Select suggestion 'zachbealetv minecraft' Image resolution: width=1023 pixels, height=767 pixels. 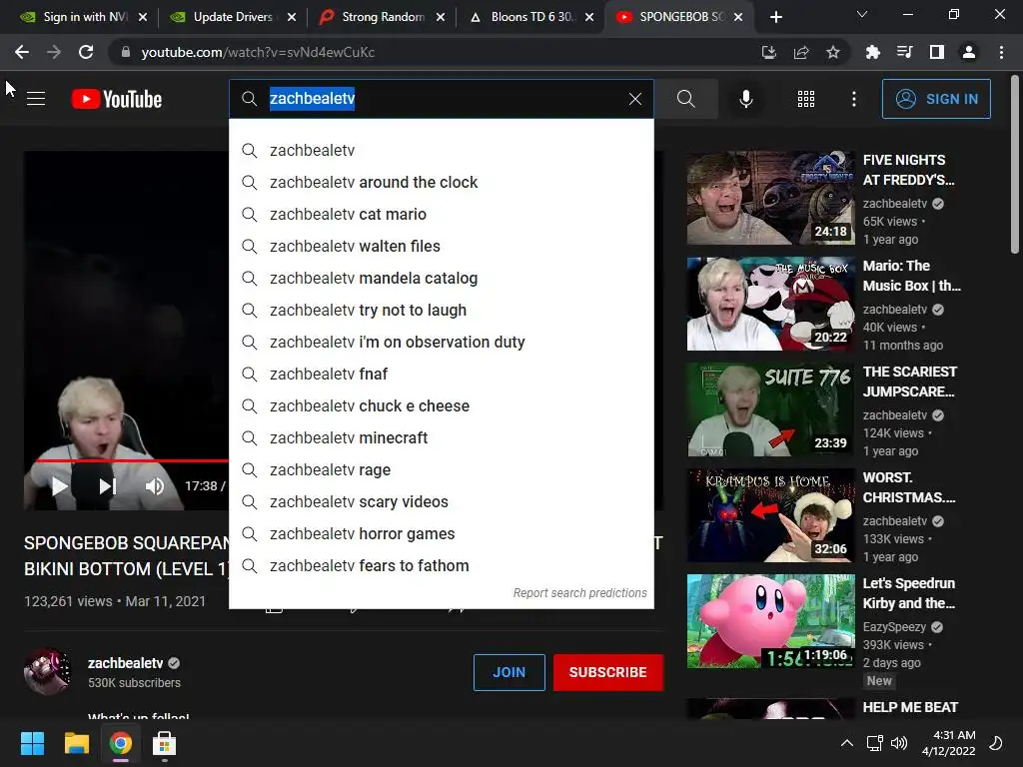tap(441, 437)
